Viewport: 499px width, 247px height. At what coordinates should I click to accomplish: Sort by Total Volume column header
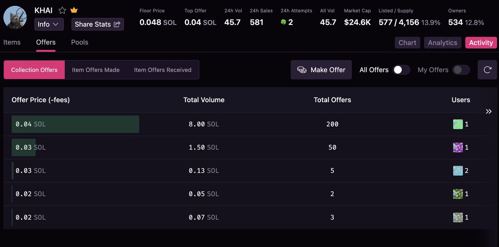pos(204,100)
